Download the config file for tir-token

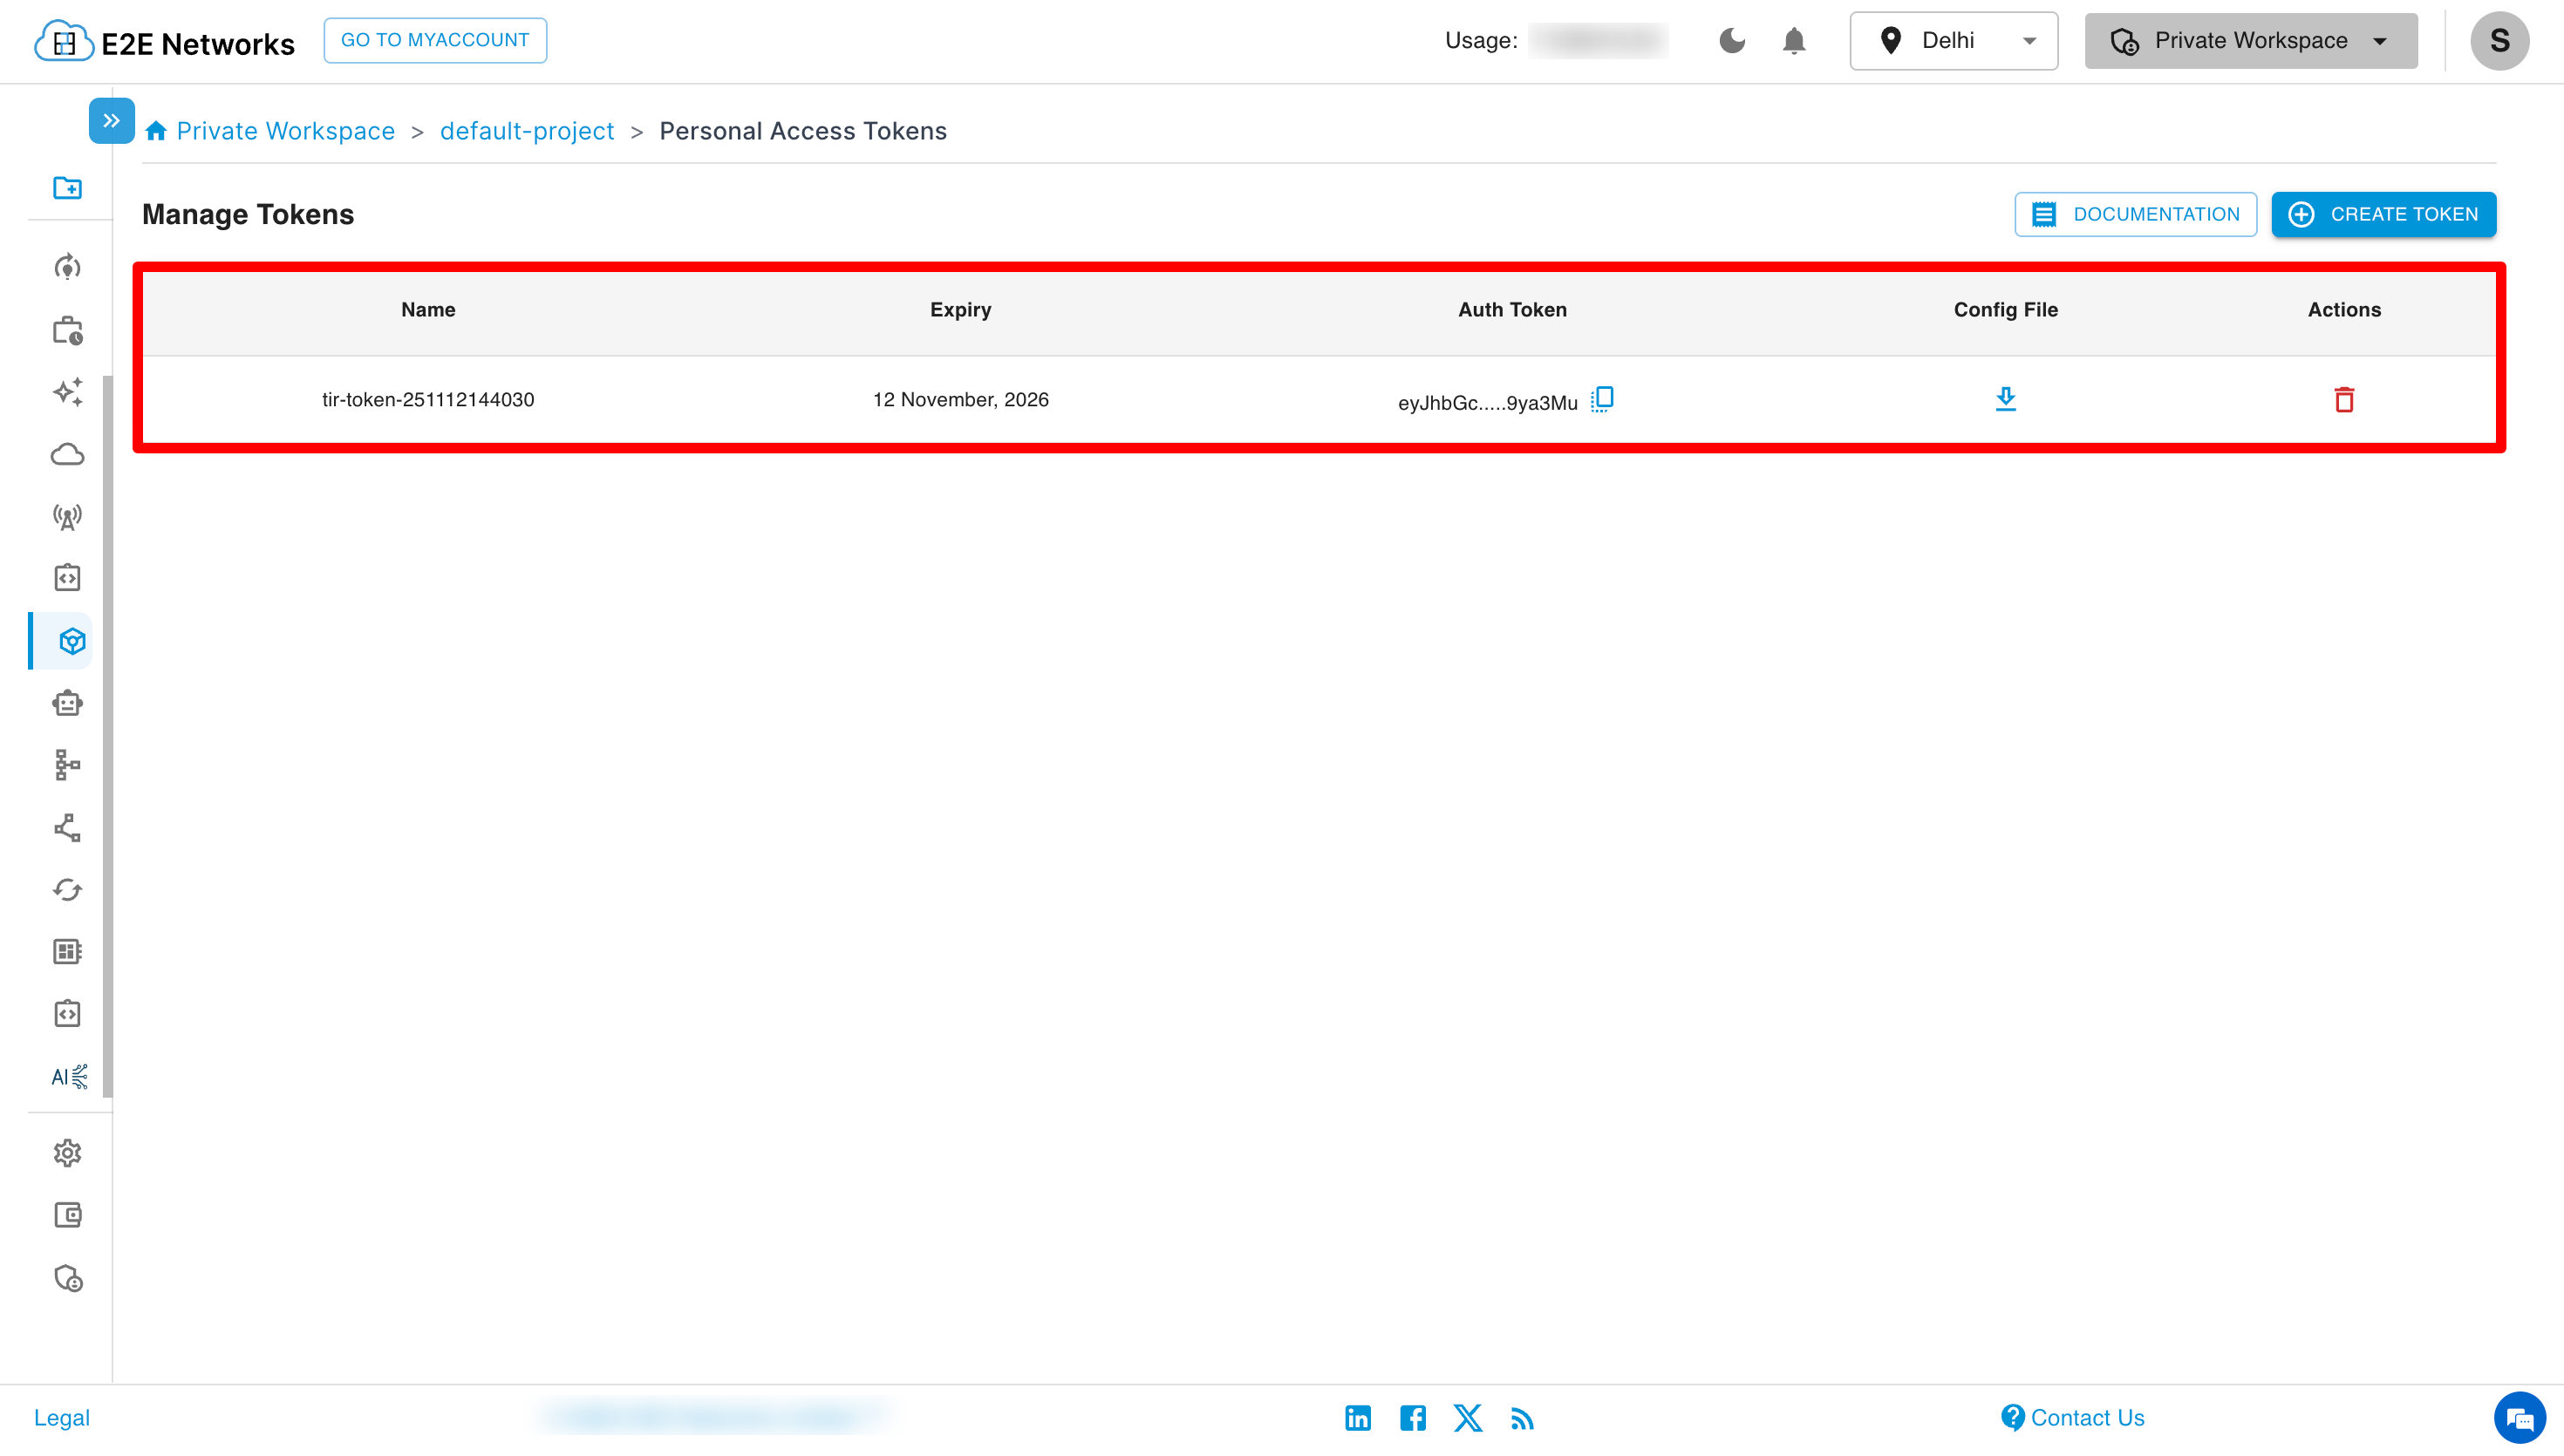[2005, 399]
